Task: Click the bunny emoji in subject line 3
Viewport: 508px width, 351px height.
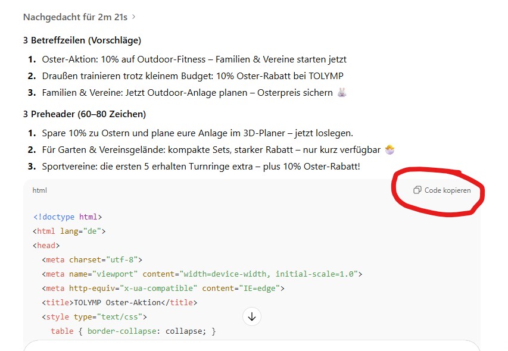Action: (342, 93)
